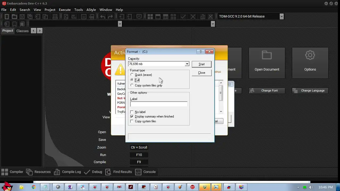Click the vulnerability list scrollbar thumb
This screenshot has height=191, width=340.
[x=221, y=93]
